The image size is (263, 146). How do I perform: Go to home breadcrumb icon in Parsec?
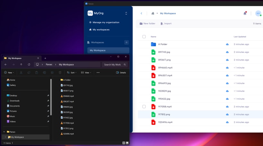tap(153, 13)
